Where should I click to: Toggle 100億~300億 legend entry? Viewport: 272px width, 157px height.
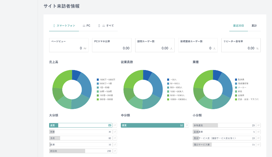(105, 95)
